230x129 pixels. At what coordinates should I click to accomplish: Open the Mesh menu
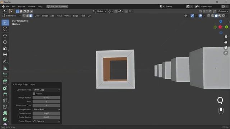[59, 16]
